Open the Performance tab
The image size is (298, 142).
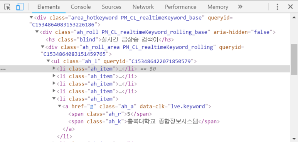coord(180,7)
